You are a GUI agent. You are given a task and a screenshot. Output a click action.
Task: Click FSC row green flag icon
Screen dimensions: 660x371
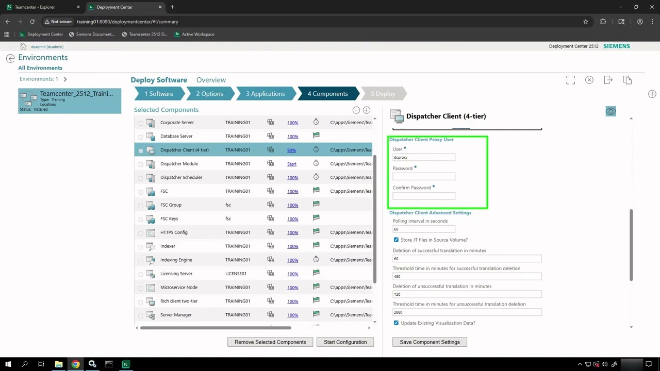pyautogui.click(x=316, y=191)
